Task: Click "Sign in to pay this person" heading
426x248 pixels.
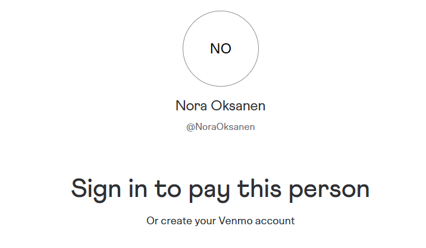Action: click(x=220, y=189)
